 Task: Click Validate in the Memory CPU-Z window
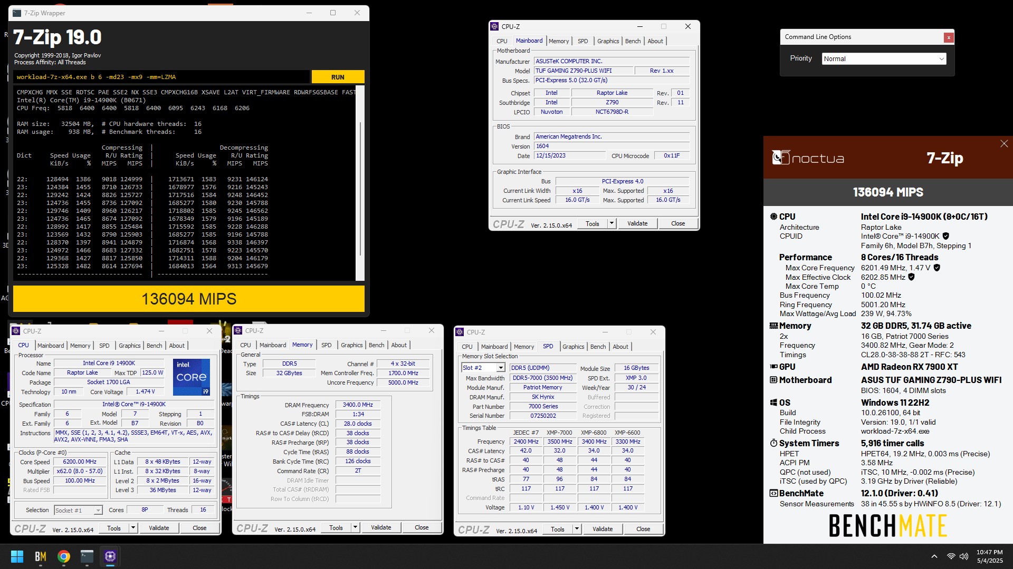[x=380, y=527]
